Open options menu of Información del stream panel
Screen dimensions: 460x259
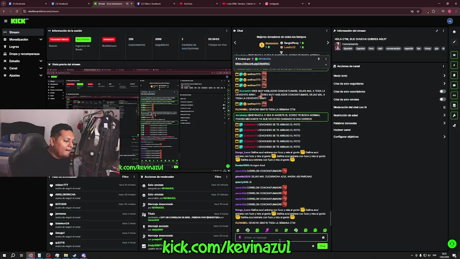tap(443, 31)
